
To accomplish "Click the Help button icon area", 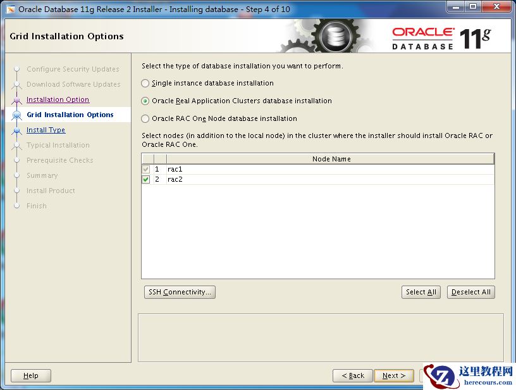I will pyautogui.click(x=30, y=375).
